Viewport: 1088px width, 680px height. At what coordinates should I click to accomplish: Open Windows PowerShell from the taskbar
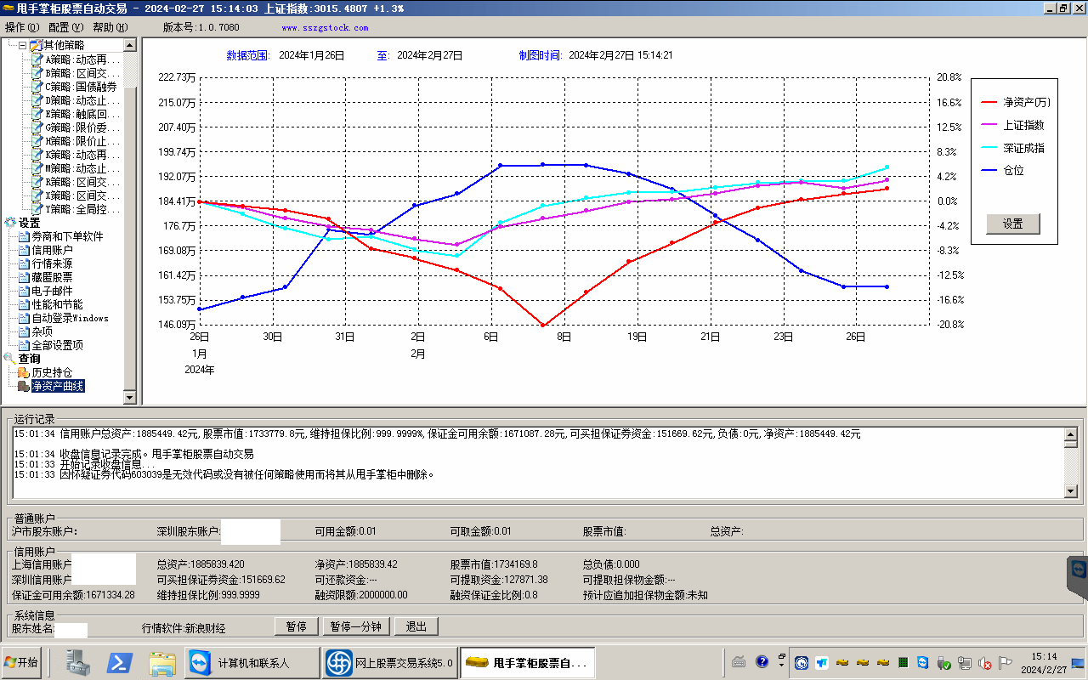(119, 662)
